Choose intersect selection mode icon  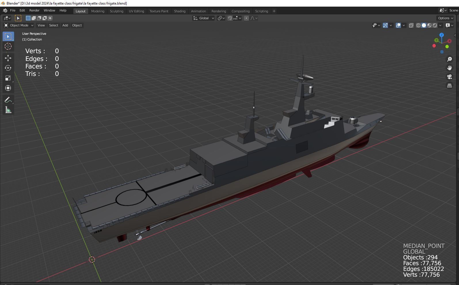(50, 18)
